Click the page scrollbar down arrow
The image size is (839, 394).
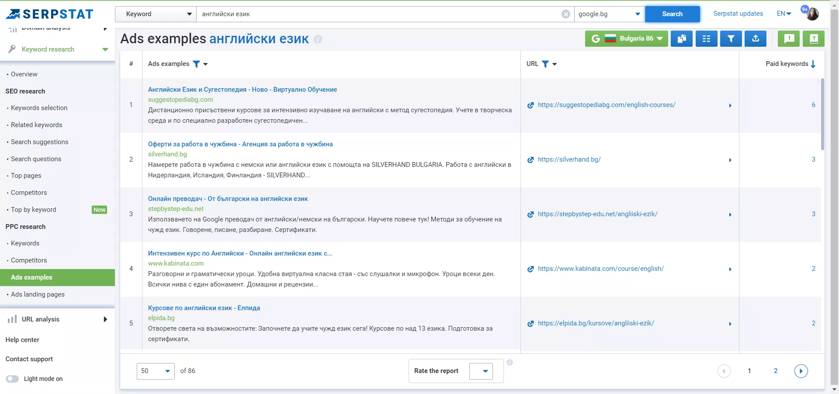(x=834, y=389)
